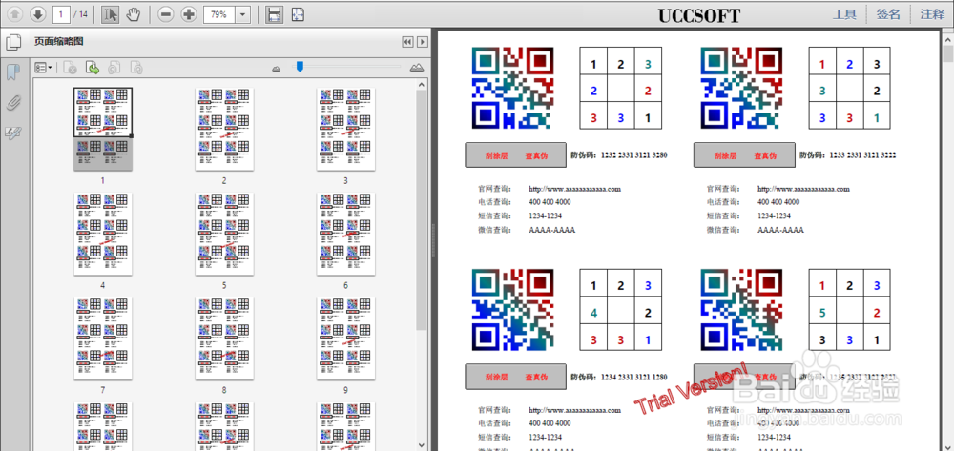Open the signatures panel icon
The height and width of the screenshot is (451, 954).
[x=12, y=133]
